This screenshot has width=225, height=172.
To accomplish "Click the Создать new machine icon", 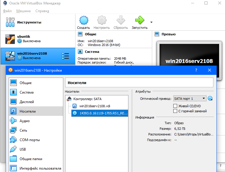I will point(84,20).
